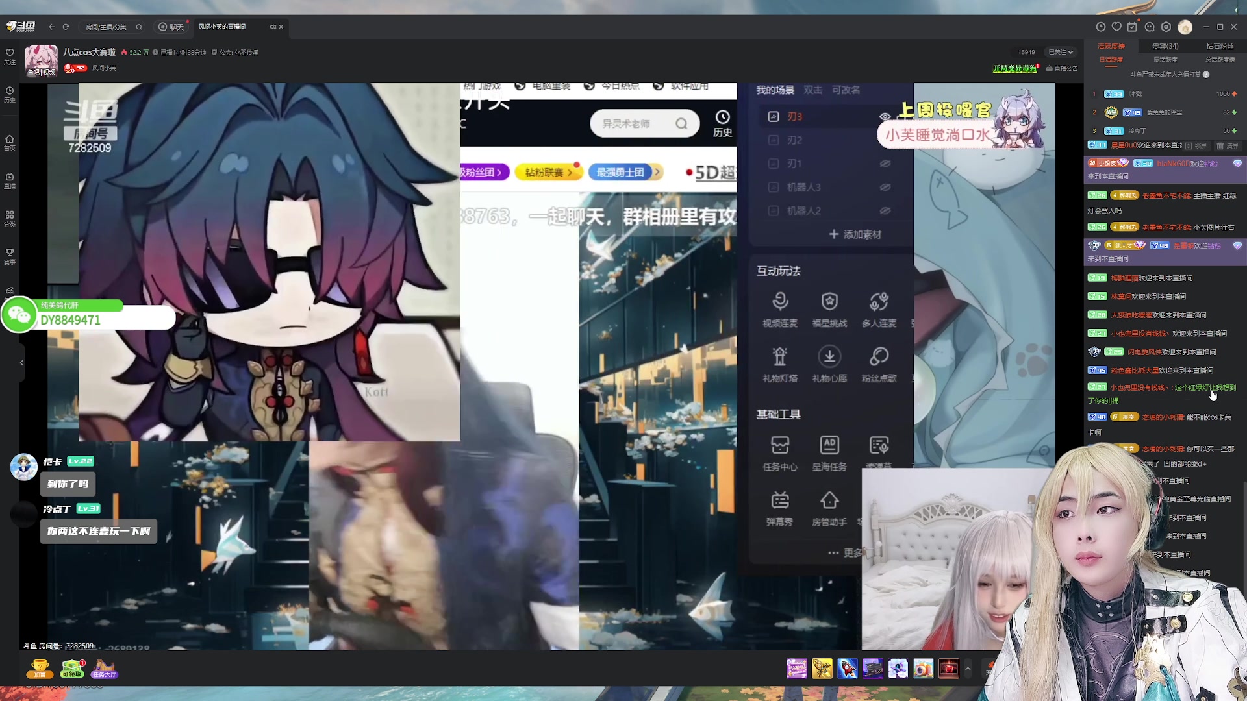This screenshot has width=1247, height=701.
Task: Click the 关注 heart in left sidebar
Action: (10, 56)
